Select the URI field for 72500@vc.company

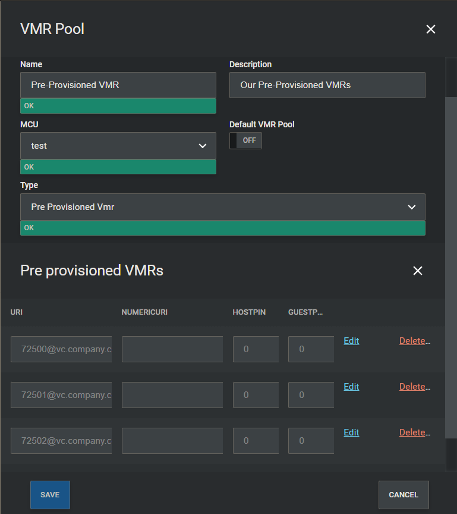point(61,349)
